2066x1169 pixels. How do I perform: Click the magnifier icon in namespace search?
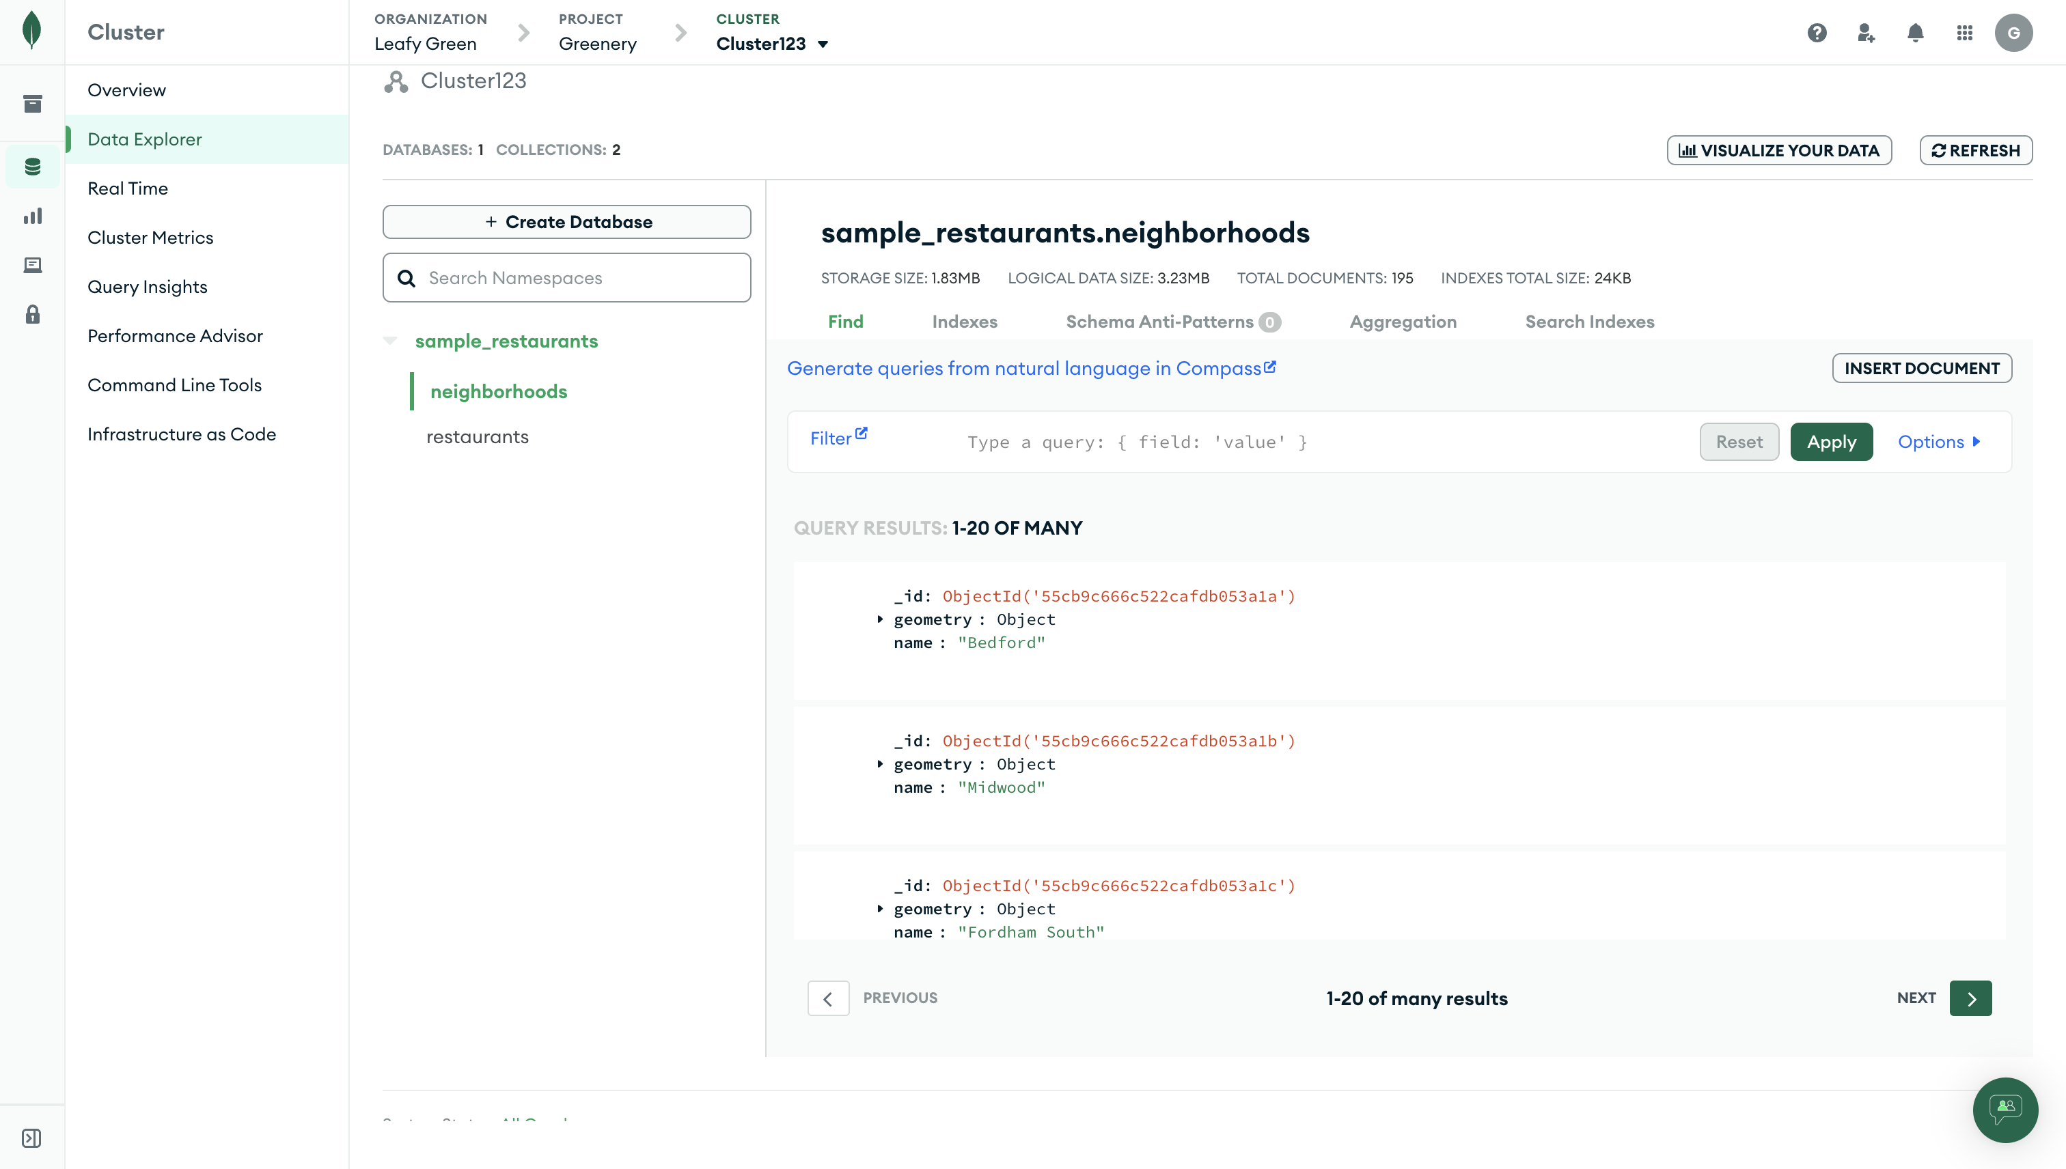point(407,278)
